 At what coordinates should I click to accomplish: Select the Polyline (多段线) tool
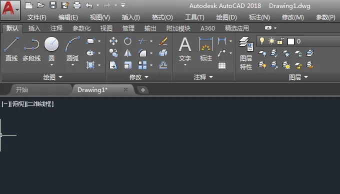click(x=31, y=49)
